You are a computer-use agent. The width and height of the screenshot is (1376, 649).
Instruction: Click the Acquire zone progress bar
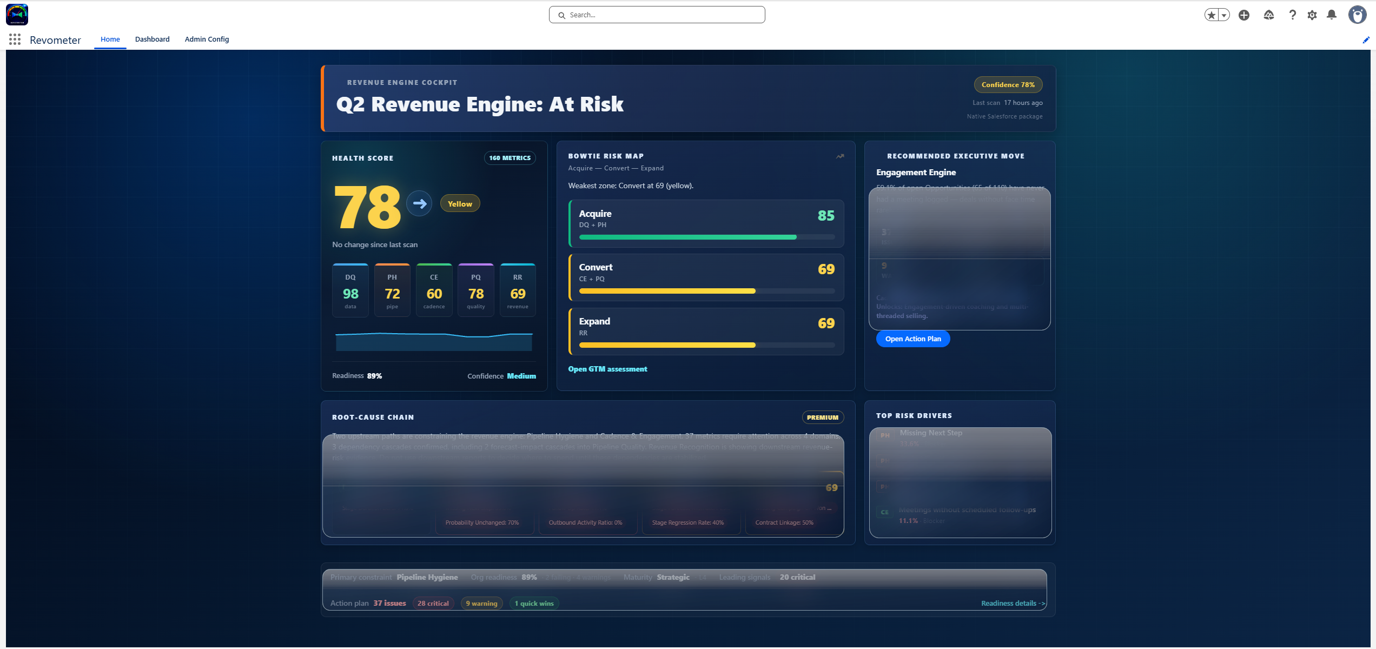click(707, 237)
